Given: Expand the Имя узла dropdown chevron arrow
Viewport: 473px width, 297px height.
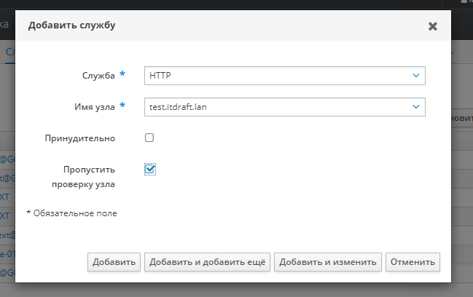Looking at the screenshot, I should (416, 107).
